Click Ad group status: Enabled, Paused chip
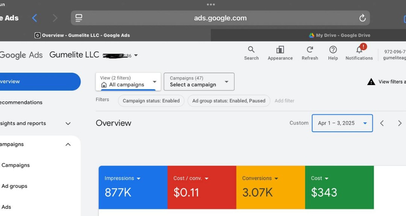406x216 pixels. coord(229,101)
